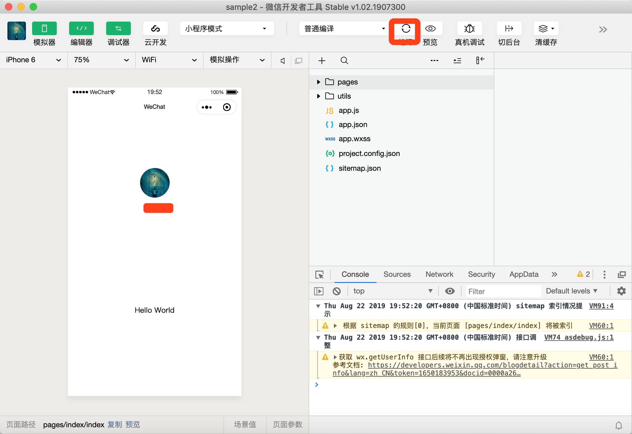Collapse the sitemap 索引情况提示 log group
This screenshot has height=434, width=632.
[x=318, y=306]
